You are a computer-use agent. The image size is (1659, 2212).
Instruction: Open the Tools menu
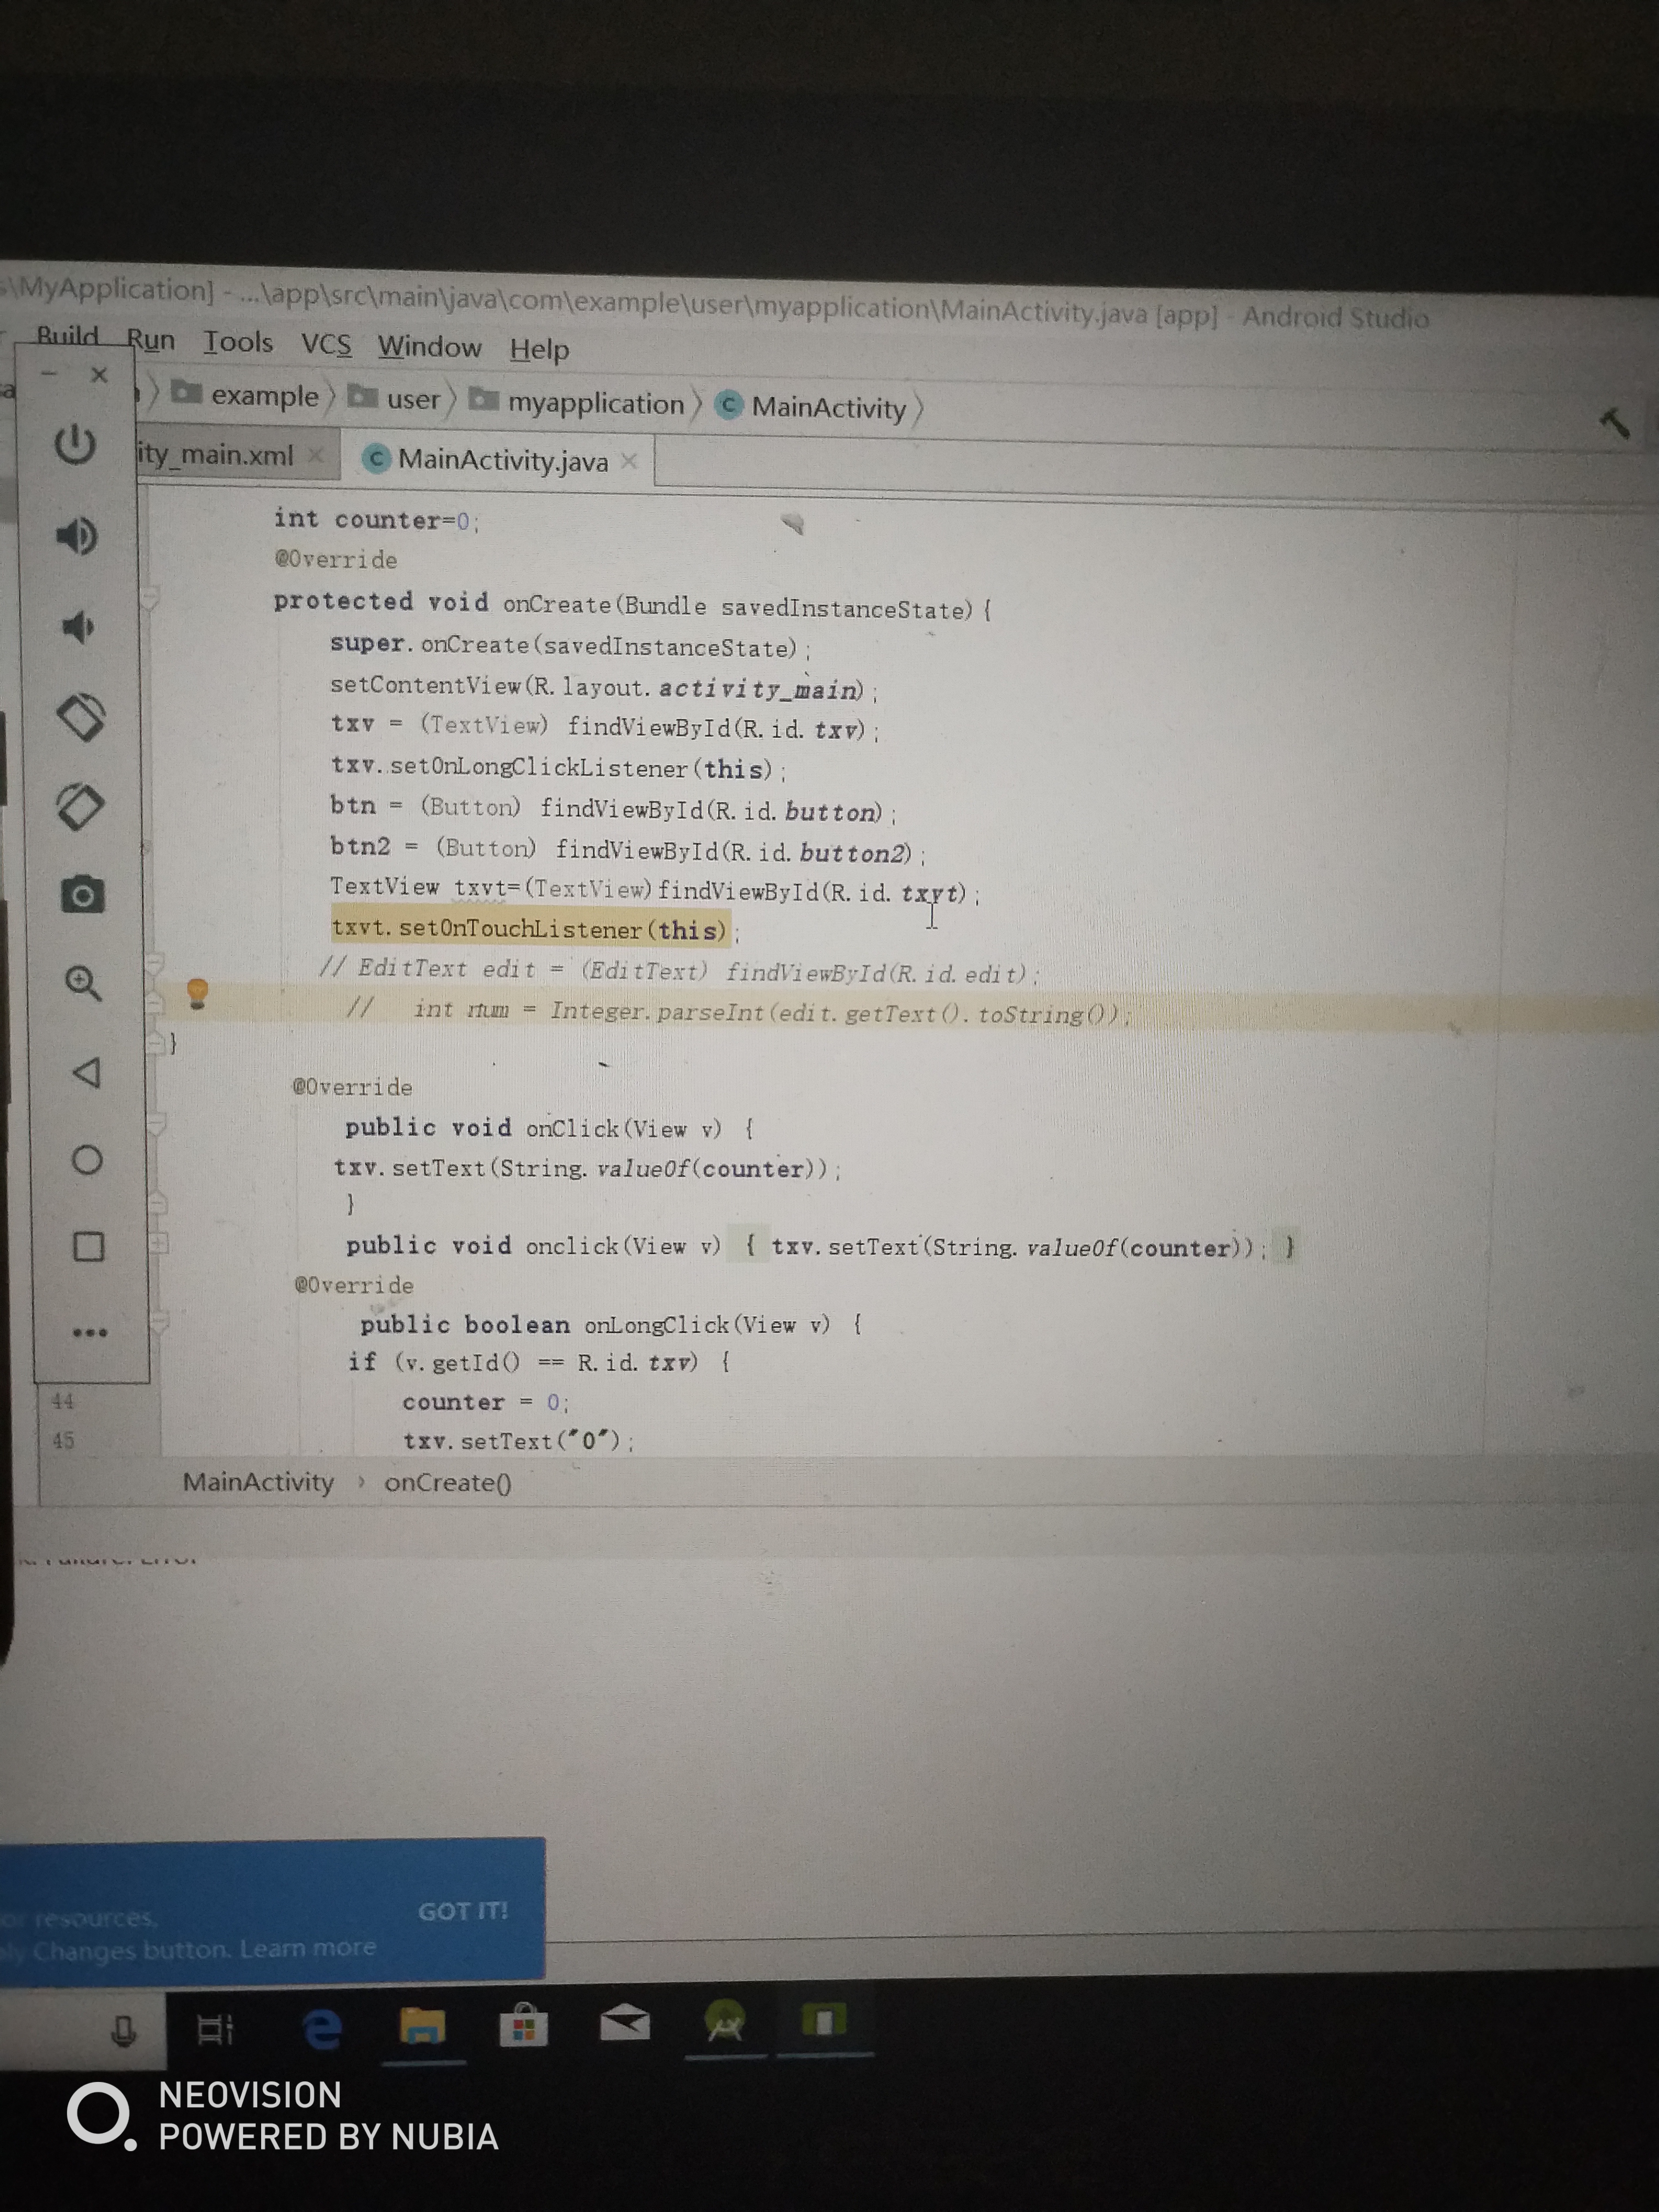point(238,342)
